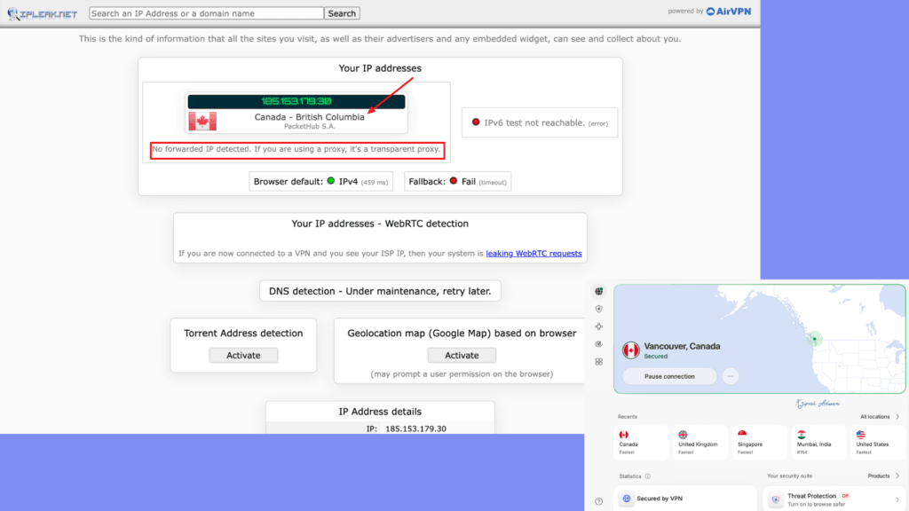Screen dimensions: 909x511
Task: Click the Canada flag next to Vancouver
Action: point(631,350)
